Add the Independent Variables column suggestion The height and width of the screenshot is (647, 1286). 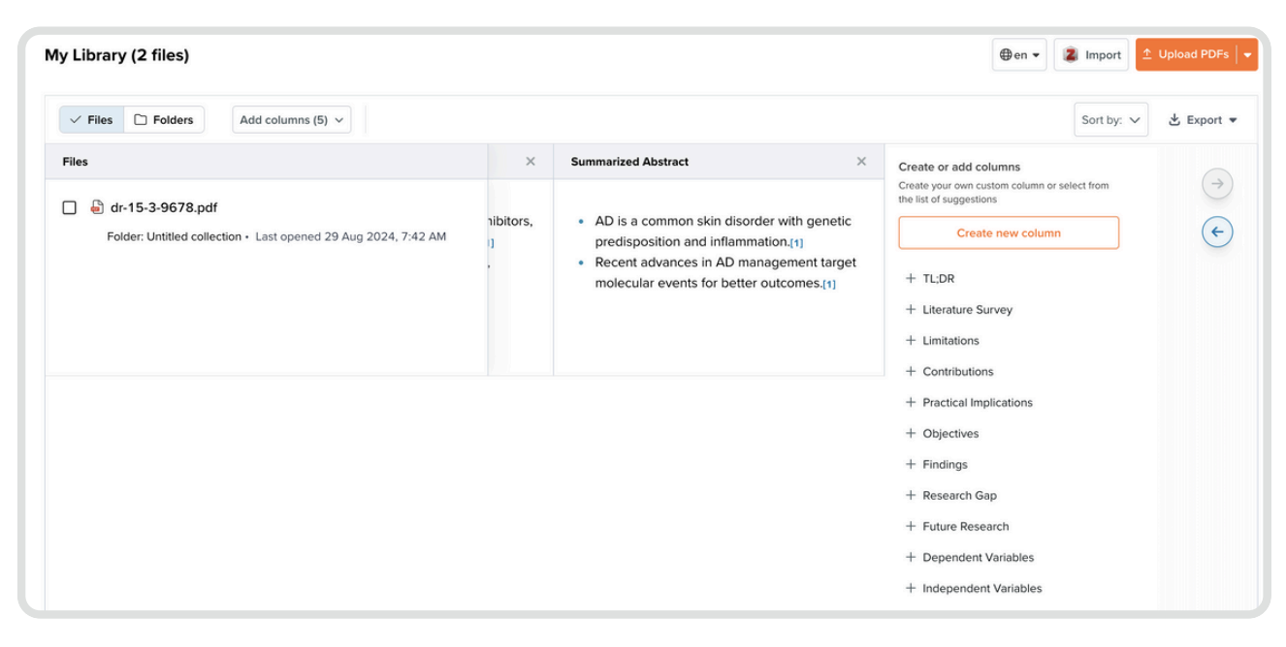click(973, 589)
